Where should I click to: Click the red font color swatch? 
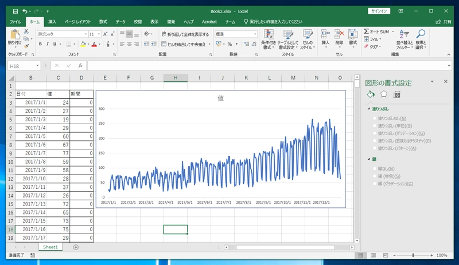click(94, 44)
